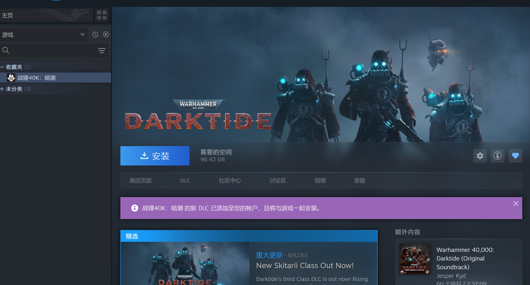Viewport: 530px width, 285px height.
Task: Open featured news thumbnail image
Action: coord(185,263)
